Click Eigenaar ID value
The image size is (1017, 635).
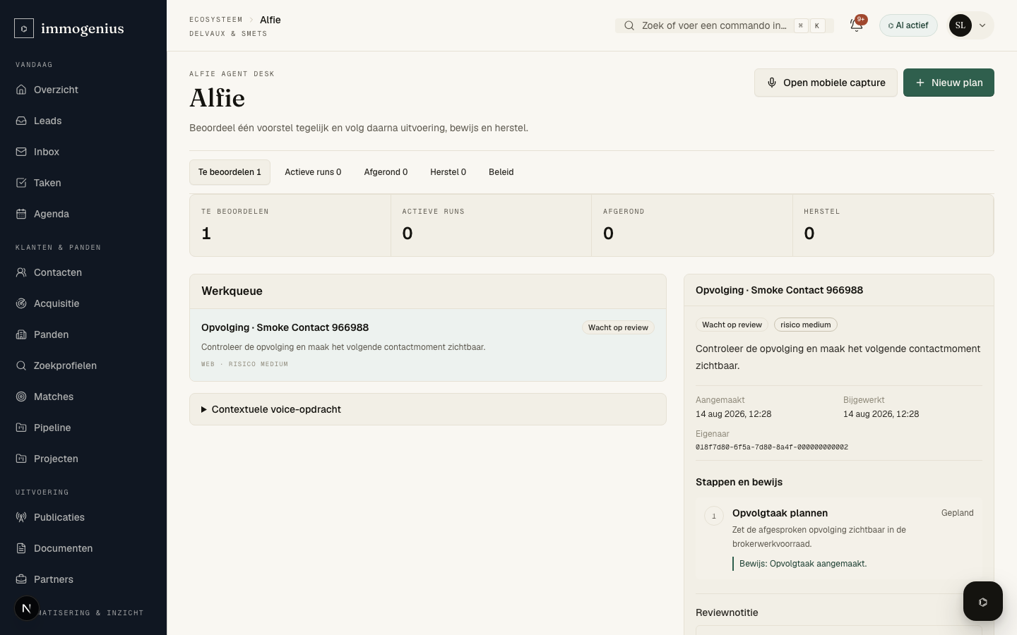pyautogui.click(x=772, y=447)
